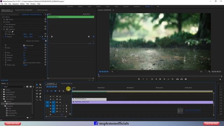Step back one frame in Program monitor
224x126 pixels.
click(x=156, y=79)
